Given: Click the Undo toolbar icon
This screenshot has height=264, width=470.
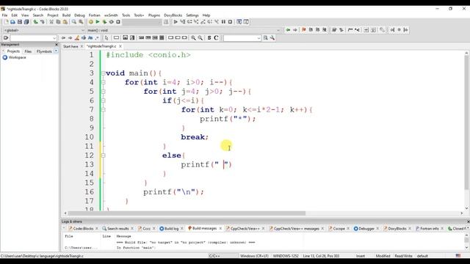Looking at the screenshot, I should [x=36, y=22].
